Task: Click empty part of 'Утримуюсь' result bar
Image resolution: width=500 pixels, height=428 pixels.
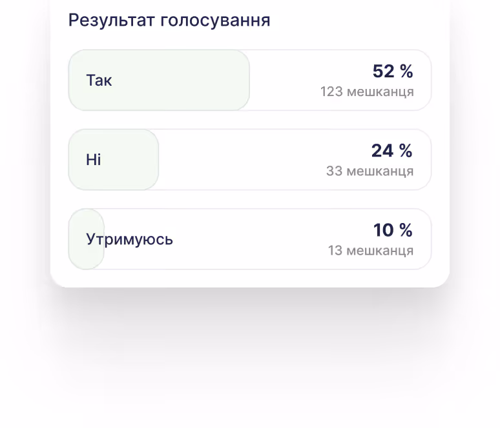Action: click(x=249, y=239)
